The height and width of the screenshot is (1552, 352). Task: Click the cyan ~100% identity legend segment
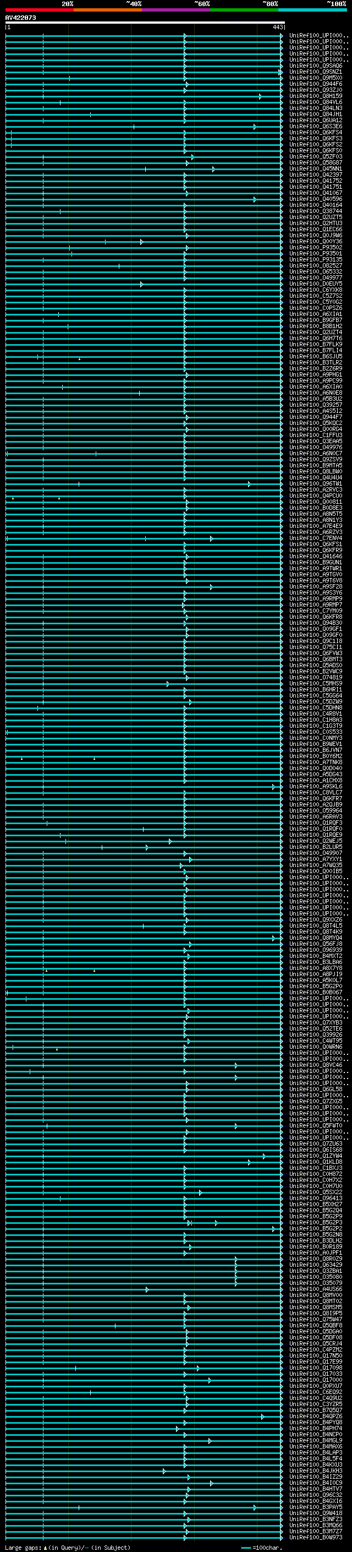(312, 10)
